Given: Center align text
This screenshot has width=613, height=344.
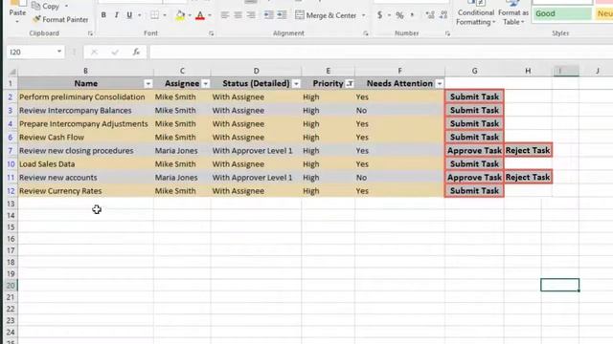Looking at the screenshot, I should 238,15.
